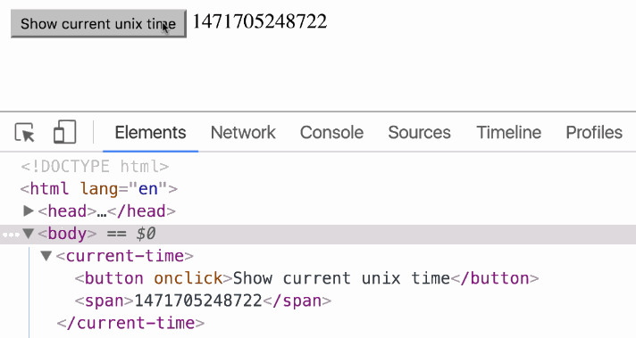Select the DOCTYPE html line

click(x=95, y=167)
